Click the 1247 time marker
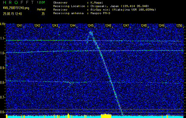 (126, 26)
